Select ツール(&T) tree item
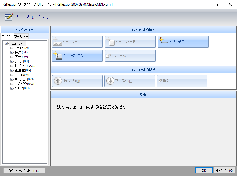Image resolution: width=237 pixels, height=176 pixels. [x=22, y=62]
